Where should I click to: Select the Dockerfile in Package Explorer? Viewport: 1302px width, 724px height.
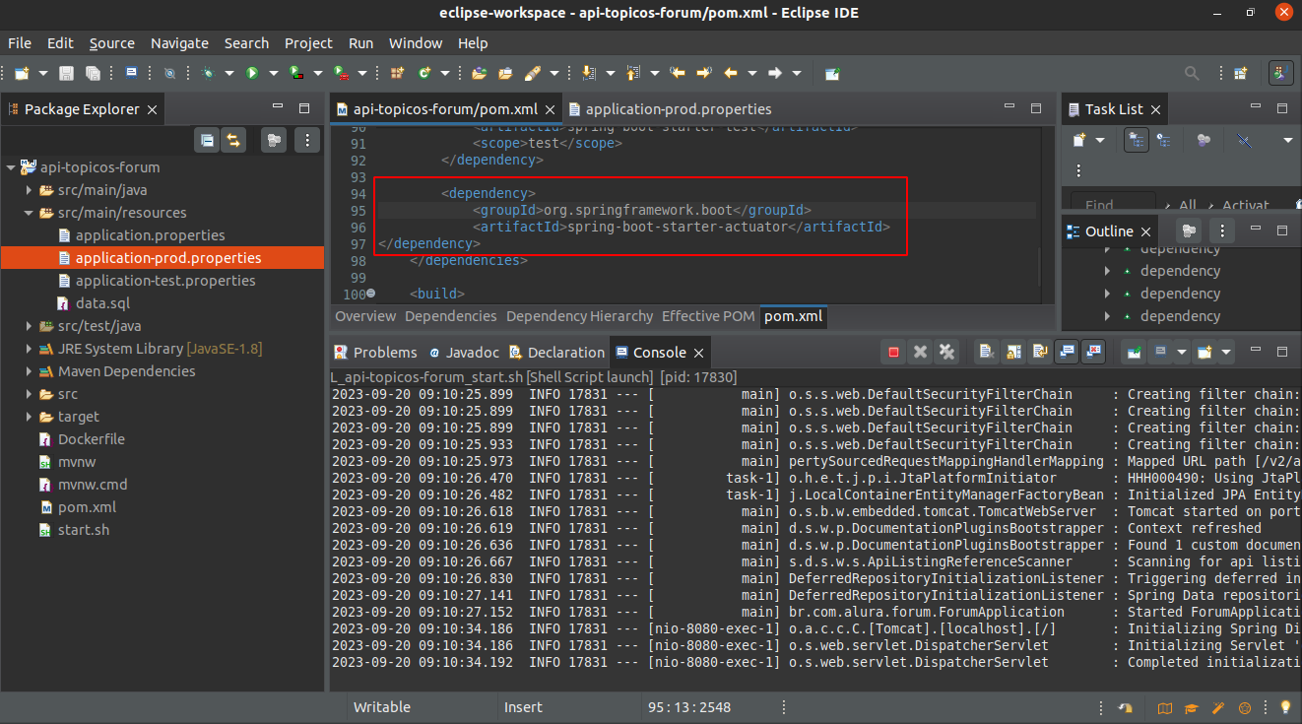pos(91,439)
